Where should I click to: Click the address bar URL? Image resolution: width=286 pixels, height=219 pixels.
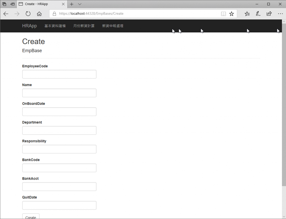pyautogui.click(x=91, y=14)
